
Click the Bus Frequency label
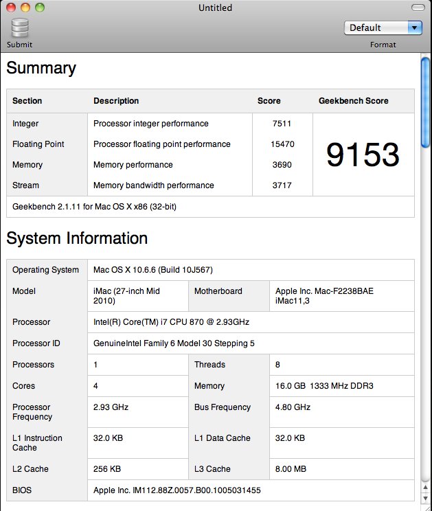tap(223, 407)
